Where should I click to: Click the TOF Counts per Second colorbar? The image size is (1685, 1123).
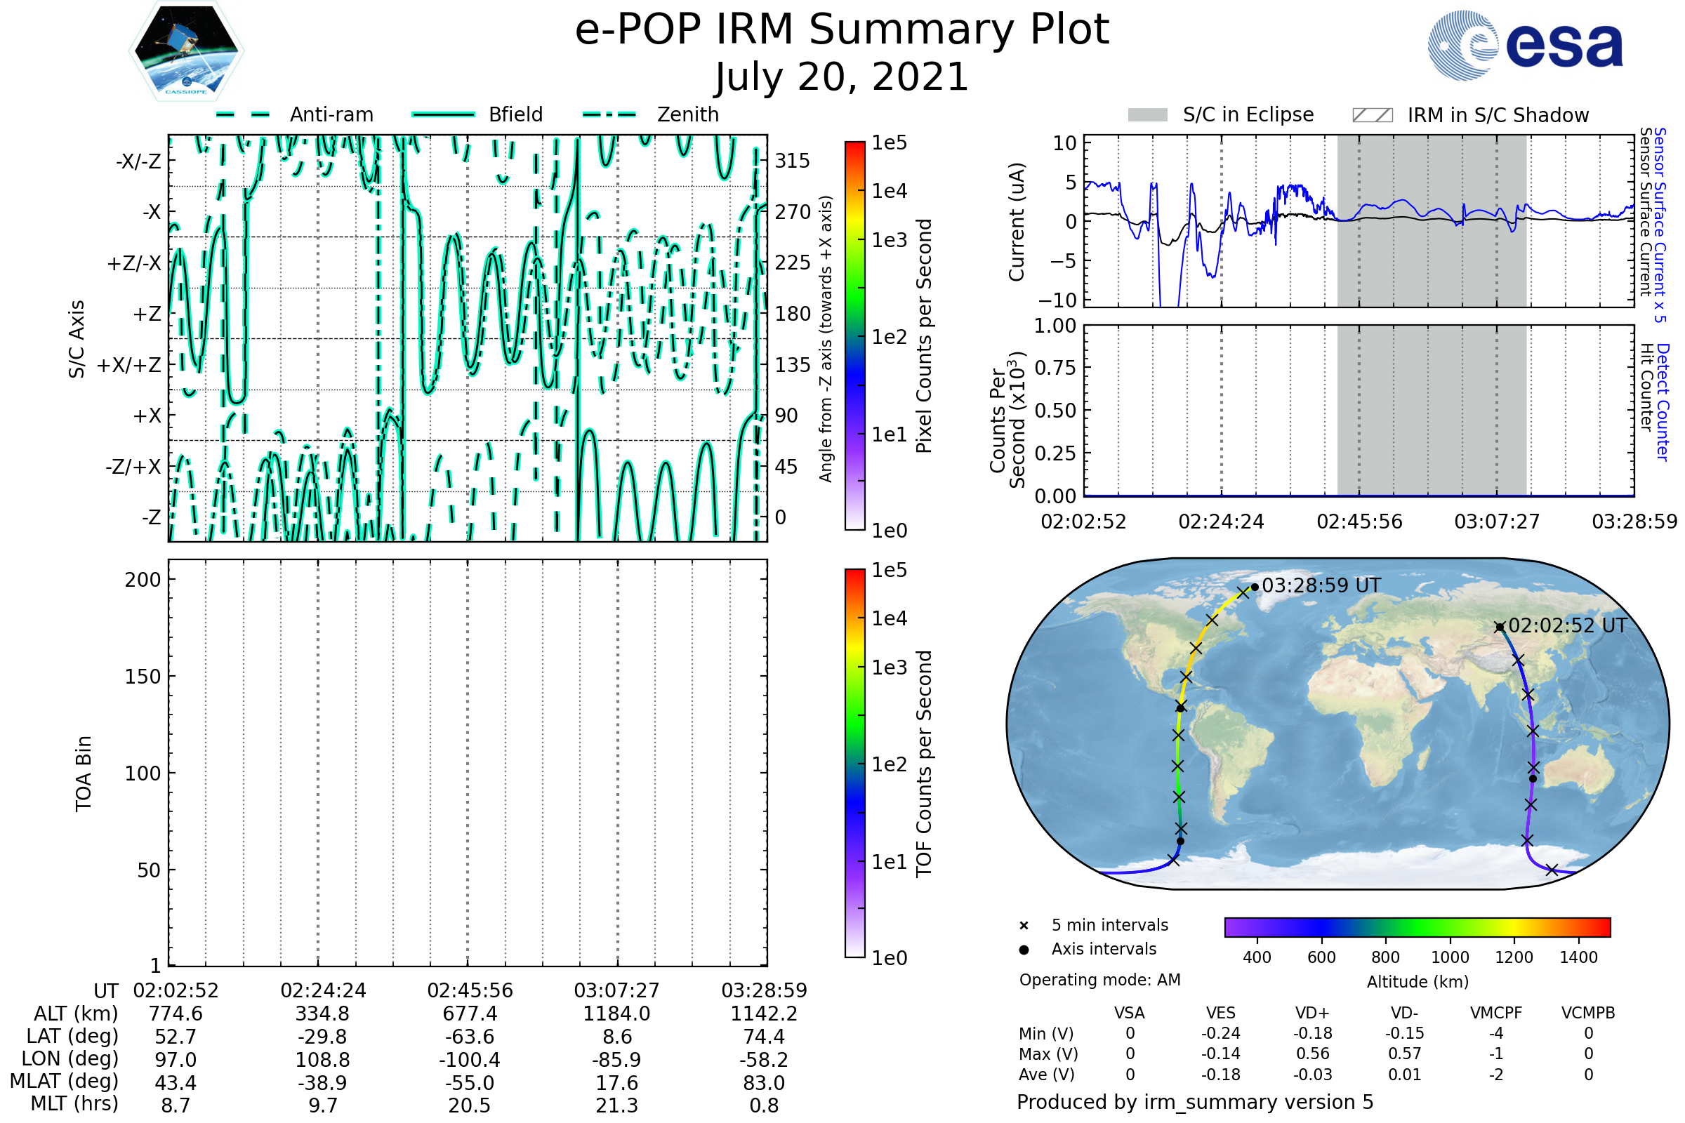854,763
